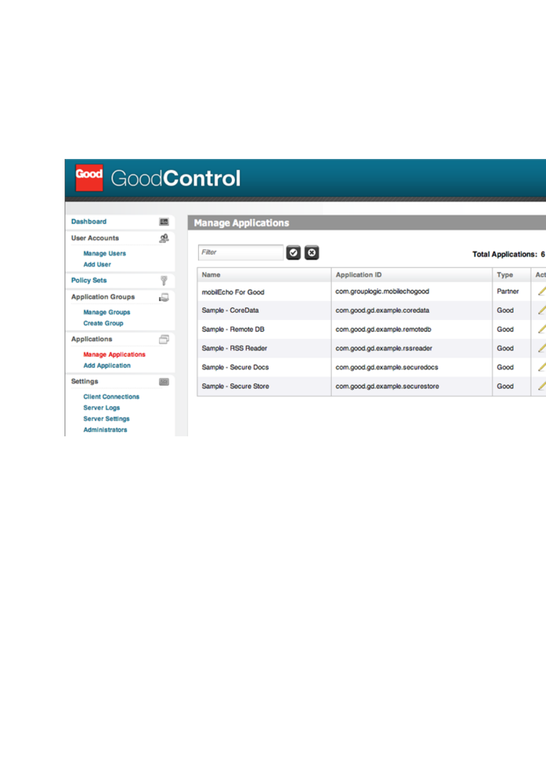This screenshot has width=546, height=772.
Task: Open Add Application link
Action: 107,366
